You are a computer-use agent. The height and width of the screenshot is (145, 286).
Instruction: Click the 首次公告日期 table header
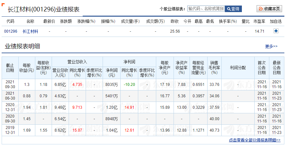[x=262, y=68]
